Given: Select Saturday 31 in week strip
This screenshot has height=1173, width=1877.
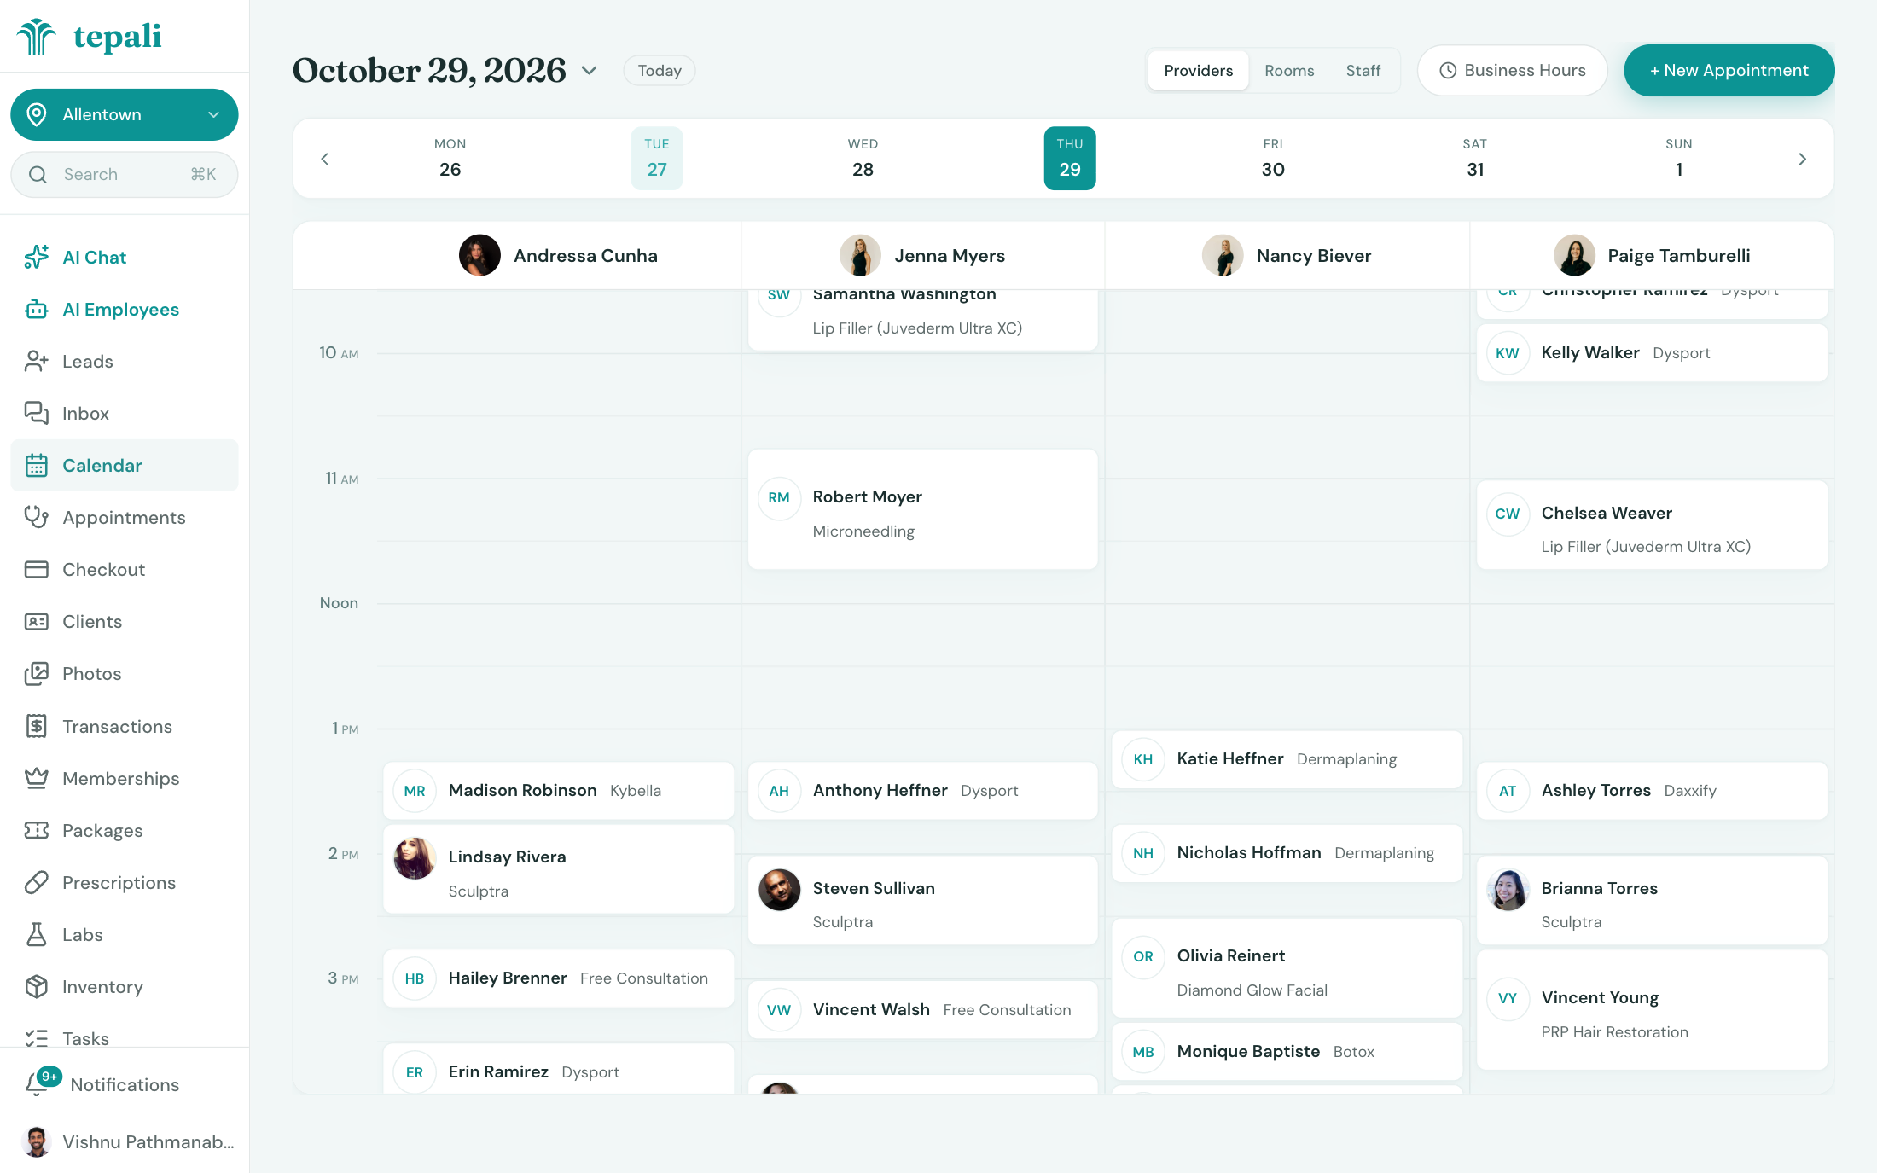Looking at the screenshot, I should [1475, 159].
